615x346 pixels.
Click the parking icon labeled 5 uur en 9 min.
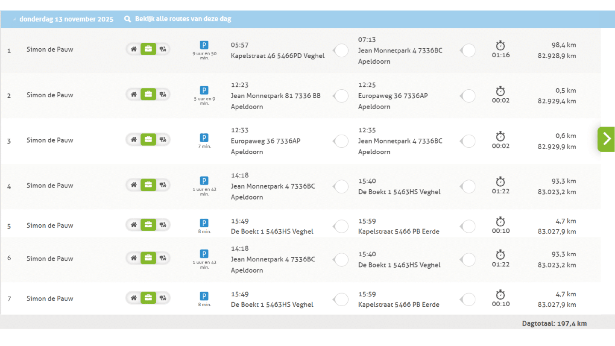pyautogui.click(x=204, y=90)
